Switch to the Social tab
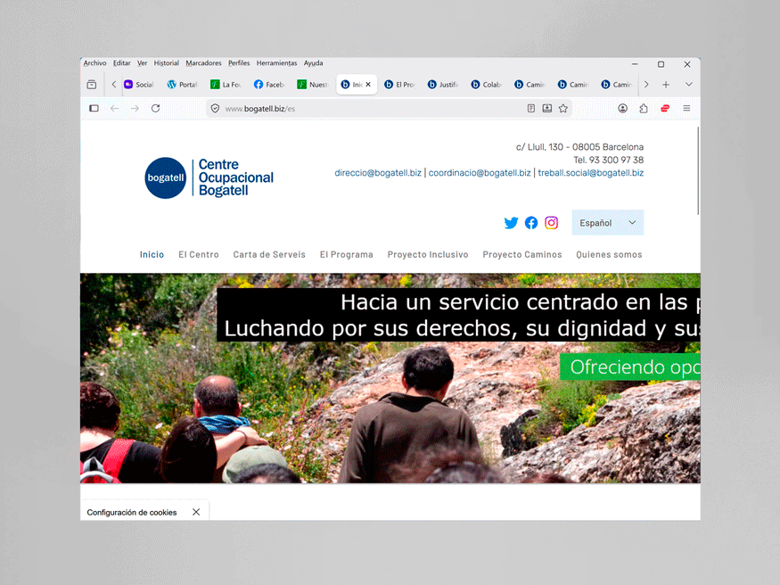The height and width of the screenshot is (585, 780). tap(139, 85)
